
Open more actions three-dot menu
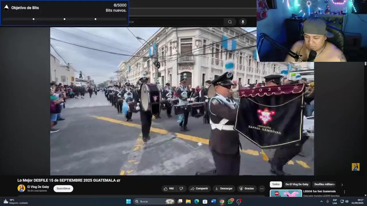262,189
